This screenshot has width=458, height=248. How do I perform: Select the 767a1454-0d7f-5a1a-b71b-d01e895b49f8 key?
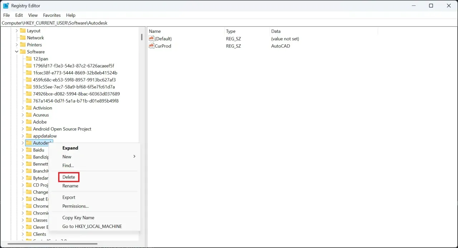[x=76, y=101]
